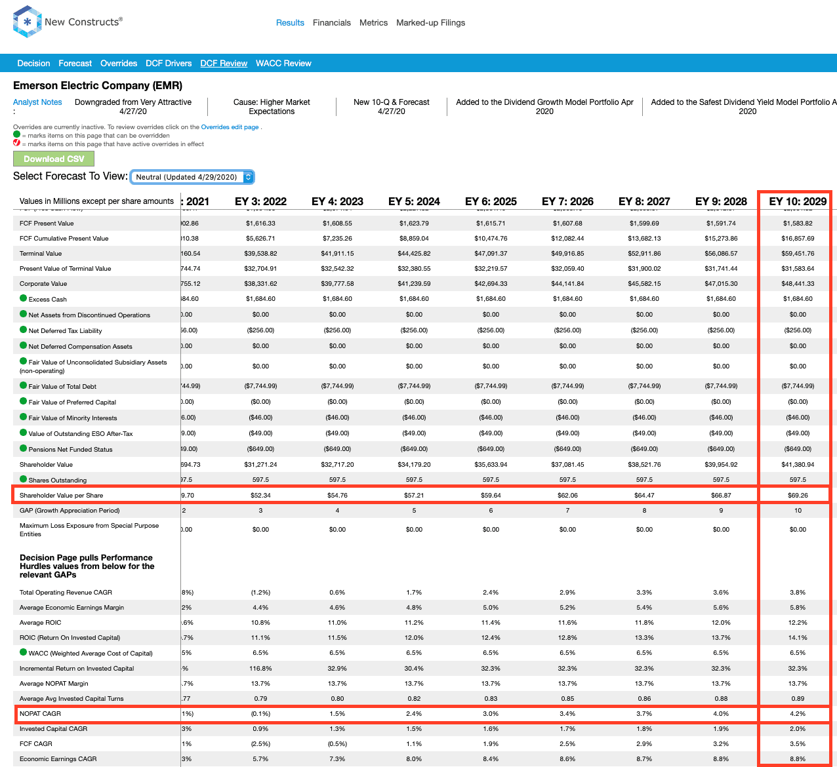Click the 'EY 10: 2029' column header
This screenshot has height=767, width=837.
click(798, 201)
